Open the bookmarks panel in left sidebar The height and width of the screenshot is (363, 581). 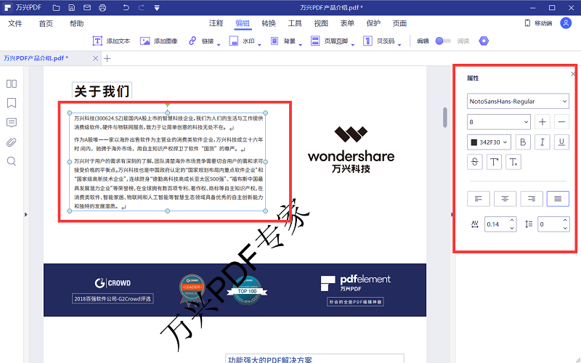[x=12, y=103]
